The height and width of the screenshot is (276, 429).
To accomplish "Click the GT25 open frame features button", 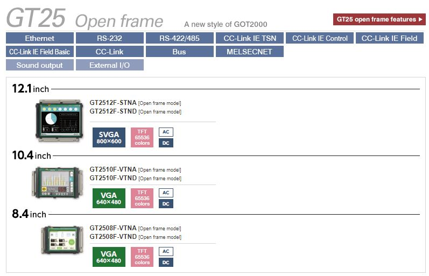I will [379, 20].
